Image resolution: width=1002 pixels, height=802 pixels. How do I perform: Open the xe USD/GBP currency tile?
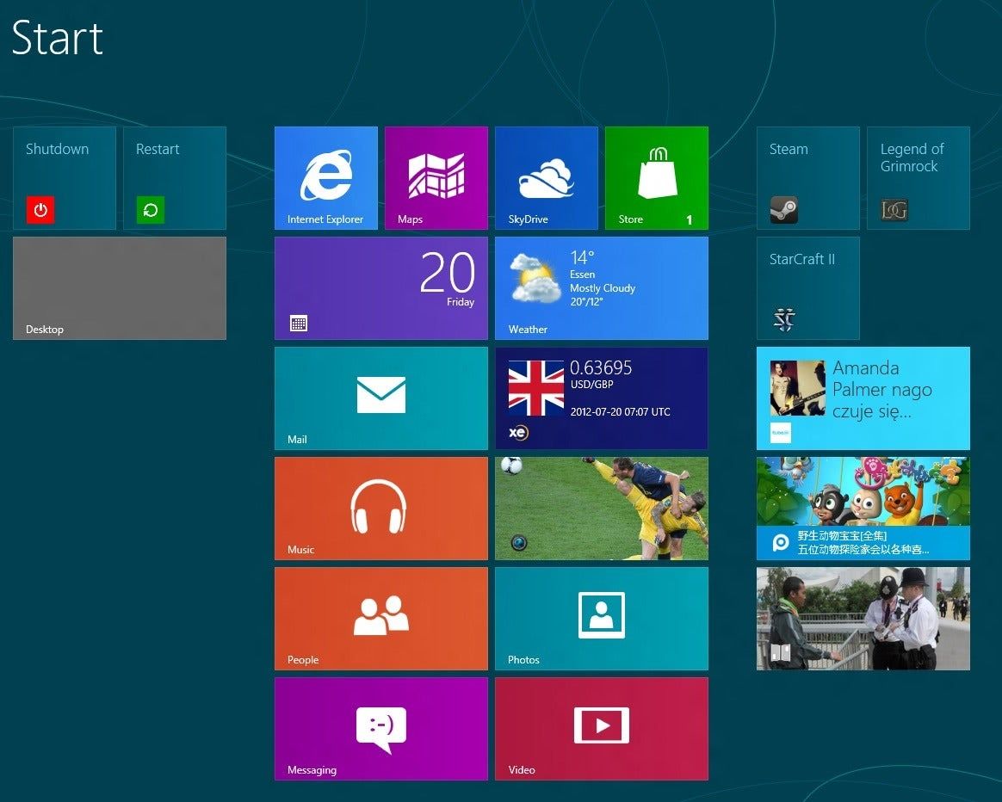pos(601,398)
